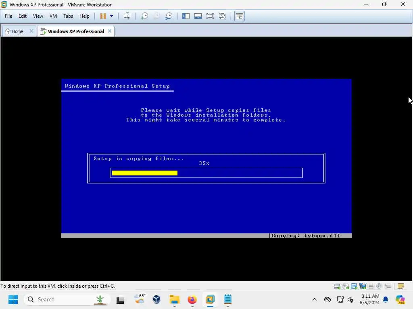413x309 pixels.
Task: Click the OneDrive cloud tray icon
Action: (x=327, y=299)
